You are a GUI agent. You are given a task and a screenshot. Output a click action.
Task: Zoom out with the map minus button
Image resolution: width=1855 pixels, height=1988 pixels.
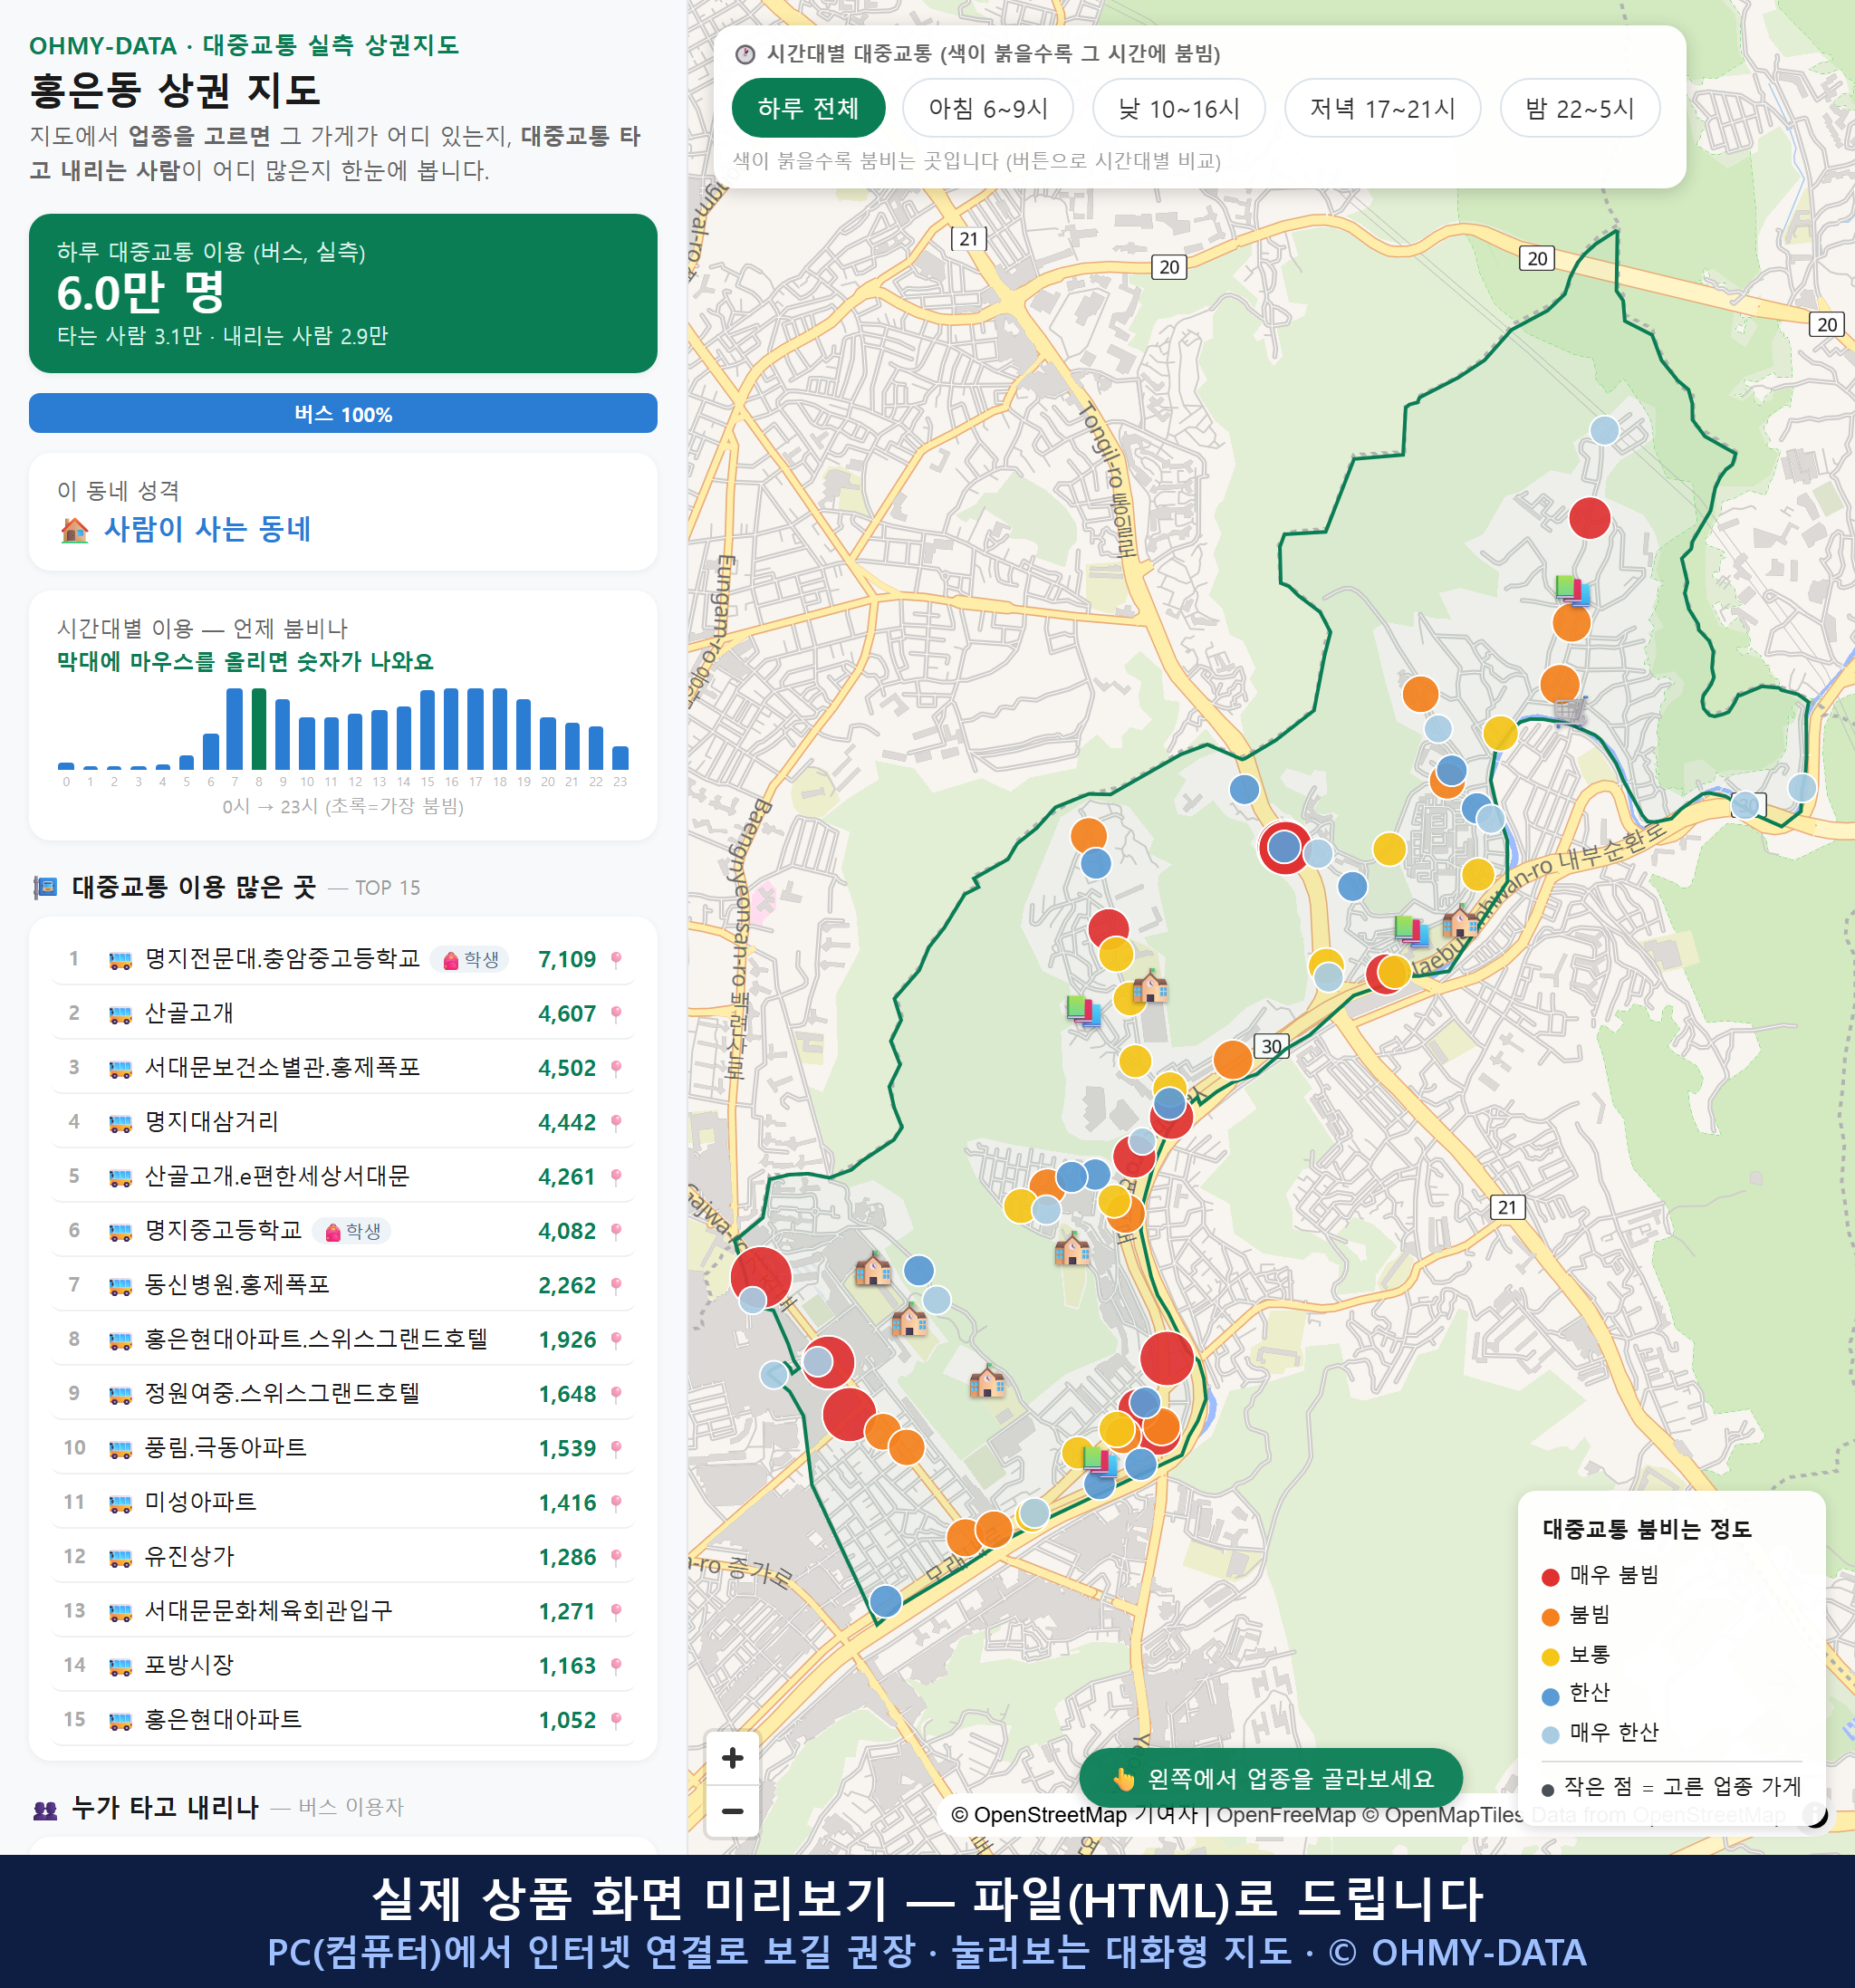pos(732,1810)
